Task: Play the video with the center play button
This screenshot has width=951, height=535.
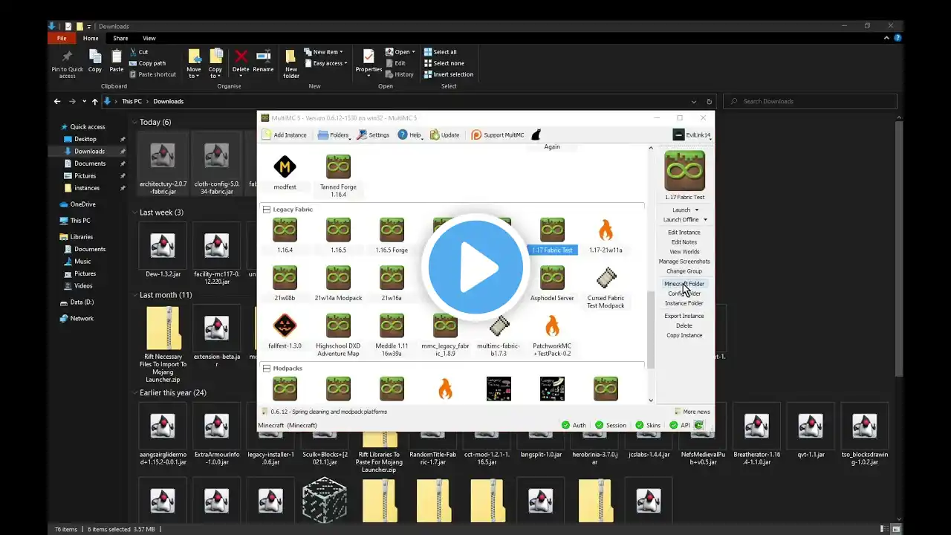Action: pos(475,267)
